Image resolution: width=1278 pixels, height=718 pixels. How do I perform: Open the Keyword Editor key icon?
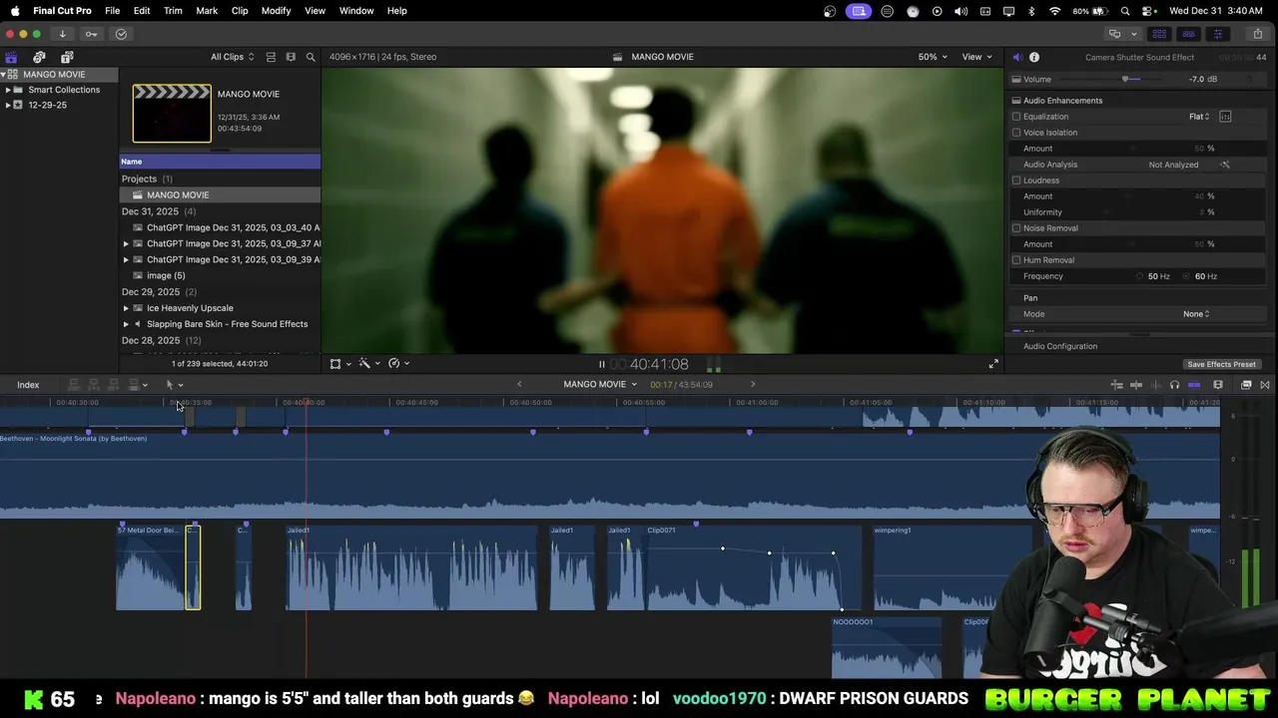[x=91, y=34]
